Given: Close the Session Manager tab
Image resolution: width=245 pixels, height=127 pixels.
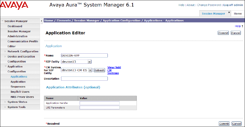Looking at the screenshot, I should [229, 12].
